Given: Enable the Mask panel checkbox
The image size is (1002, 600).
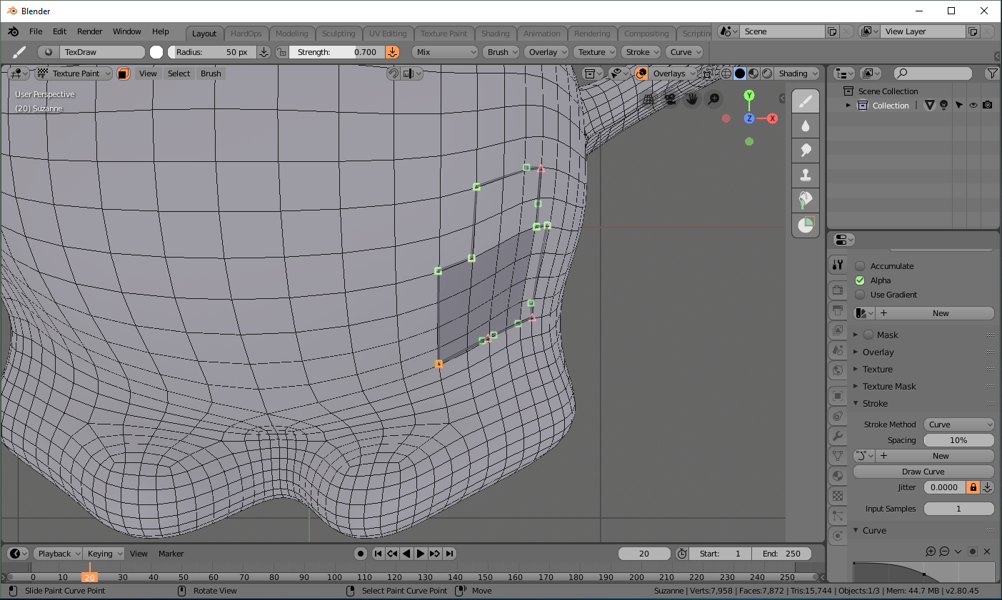Looking at the screenshot, I should pos(868,335).
